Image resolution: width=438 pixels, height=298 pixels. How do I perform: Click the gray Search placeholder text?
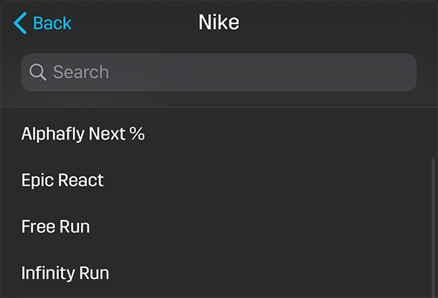[x=81, y=72]
